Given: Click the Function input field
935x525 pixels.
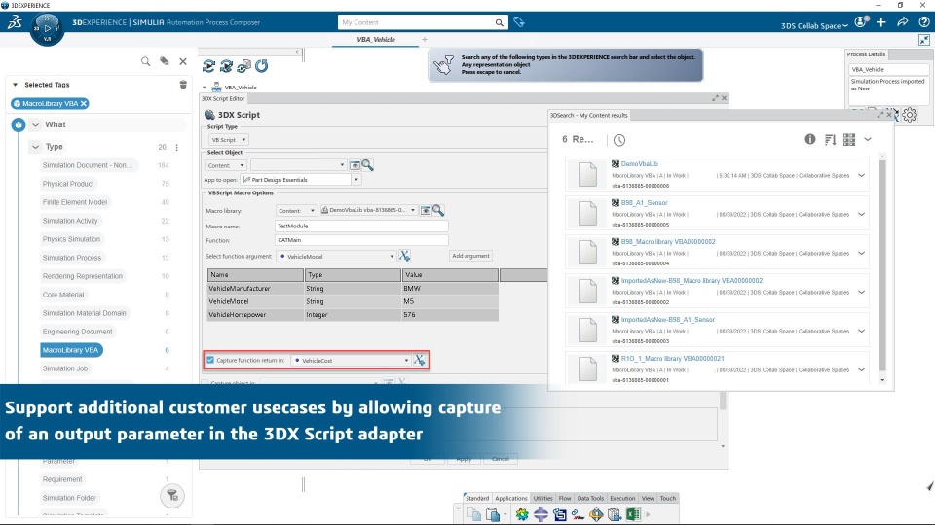Looking at the screenshot, I should click(x=361, y=240).
